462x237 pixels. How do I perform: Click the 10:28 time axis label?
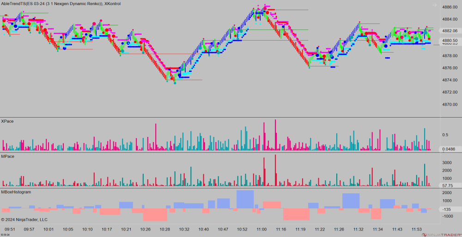coord(165,229)
